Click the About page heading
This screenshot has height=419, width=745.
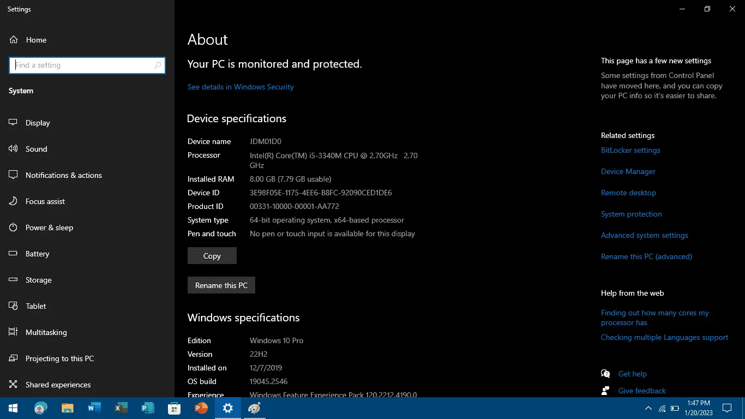click(208, 39)
